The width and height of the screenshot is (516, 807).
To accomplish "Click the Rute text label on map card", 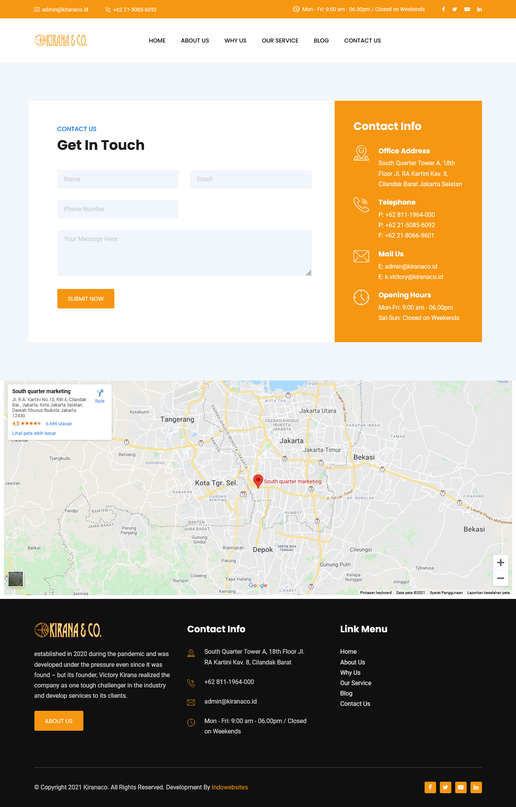I will click(x=100, y=401).
